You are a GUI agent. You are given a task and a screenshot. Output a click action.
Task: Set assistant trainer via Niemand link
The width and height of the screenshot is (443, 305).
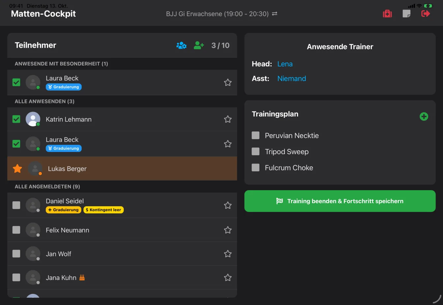(x=292, y=78)
